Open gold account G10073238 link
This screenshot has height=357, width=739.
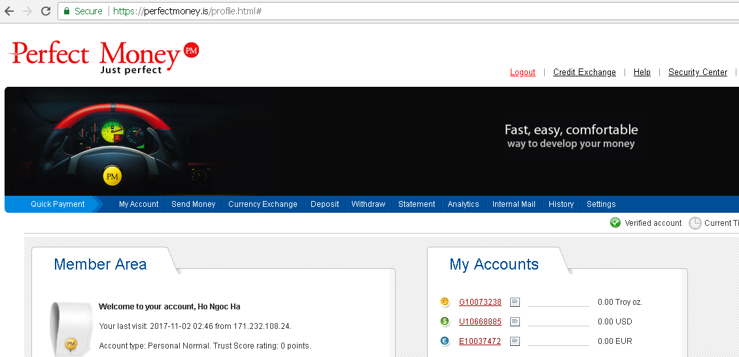[x=480, y=302]
